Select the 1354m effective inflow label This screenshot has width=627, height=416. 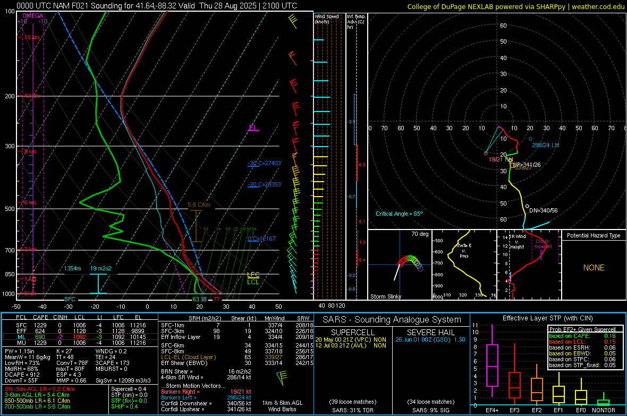click(x=73, y=268)
